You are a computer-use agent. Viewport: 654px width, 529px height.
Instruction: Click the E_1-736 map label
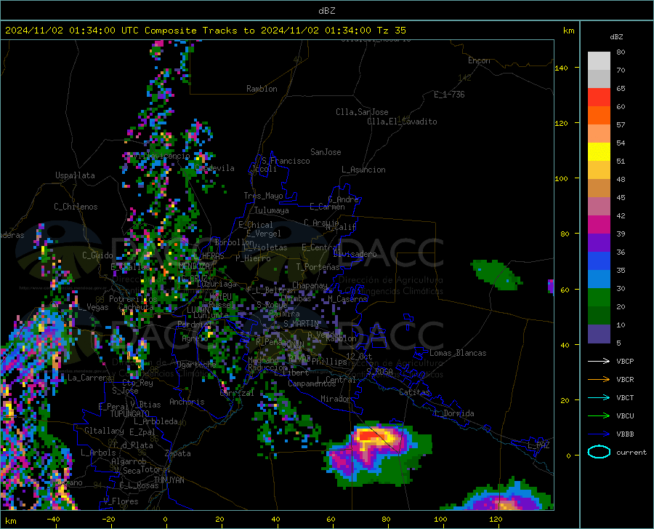(x=449, y=95)
